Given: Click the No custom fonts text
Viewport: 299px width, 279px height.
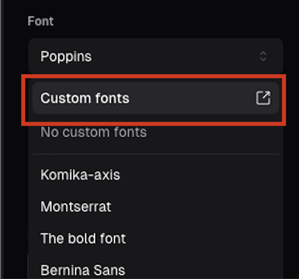Looking at the screenshot, I should click(94, 132).
